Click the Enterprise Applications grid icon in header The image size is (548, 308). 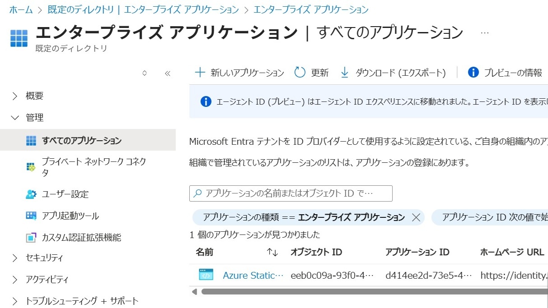point(19,38)
